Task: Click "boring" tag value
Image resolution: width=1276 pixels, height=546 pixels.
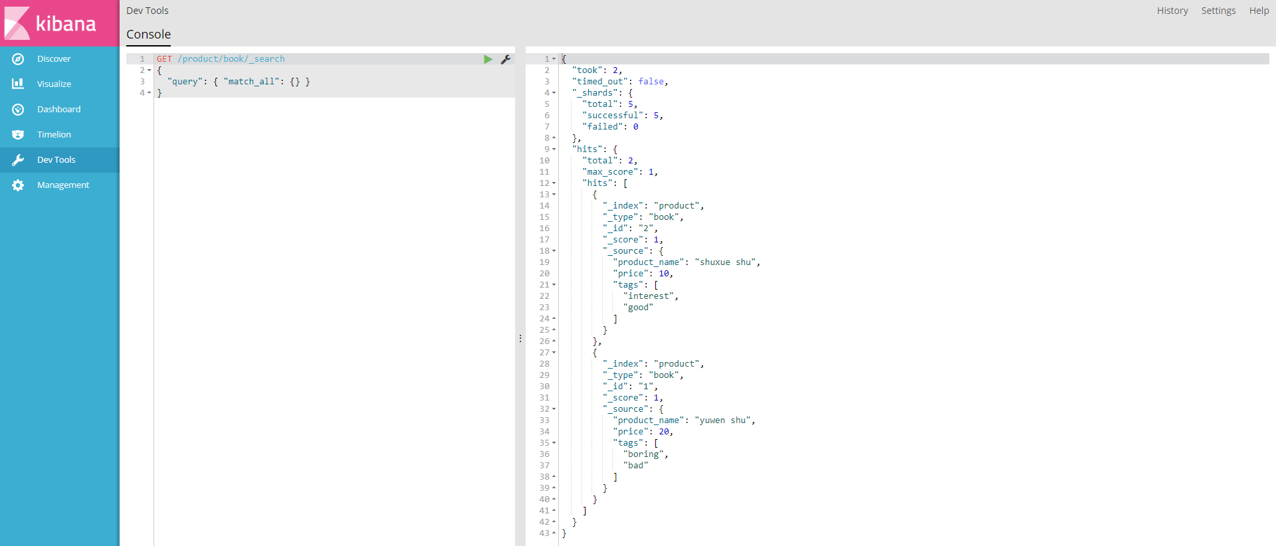Action: point(643,454)
